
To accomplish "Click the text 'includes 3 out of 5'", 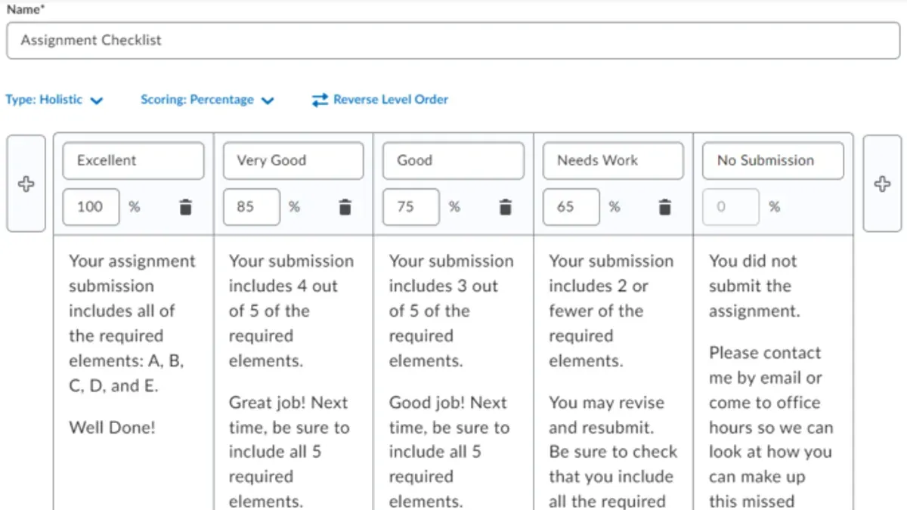I will [444, 298].
